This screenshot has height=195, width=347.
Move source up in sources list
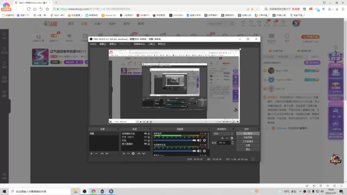(139, 153)
